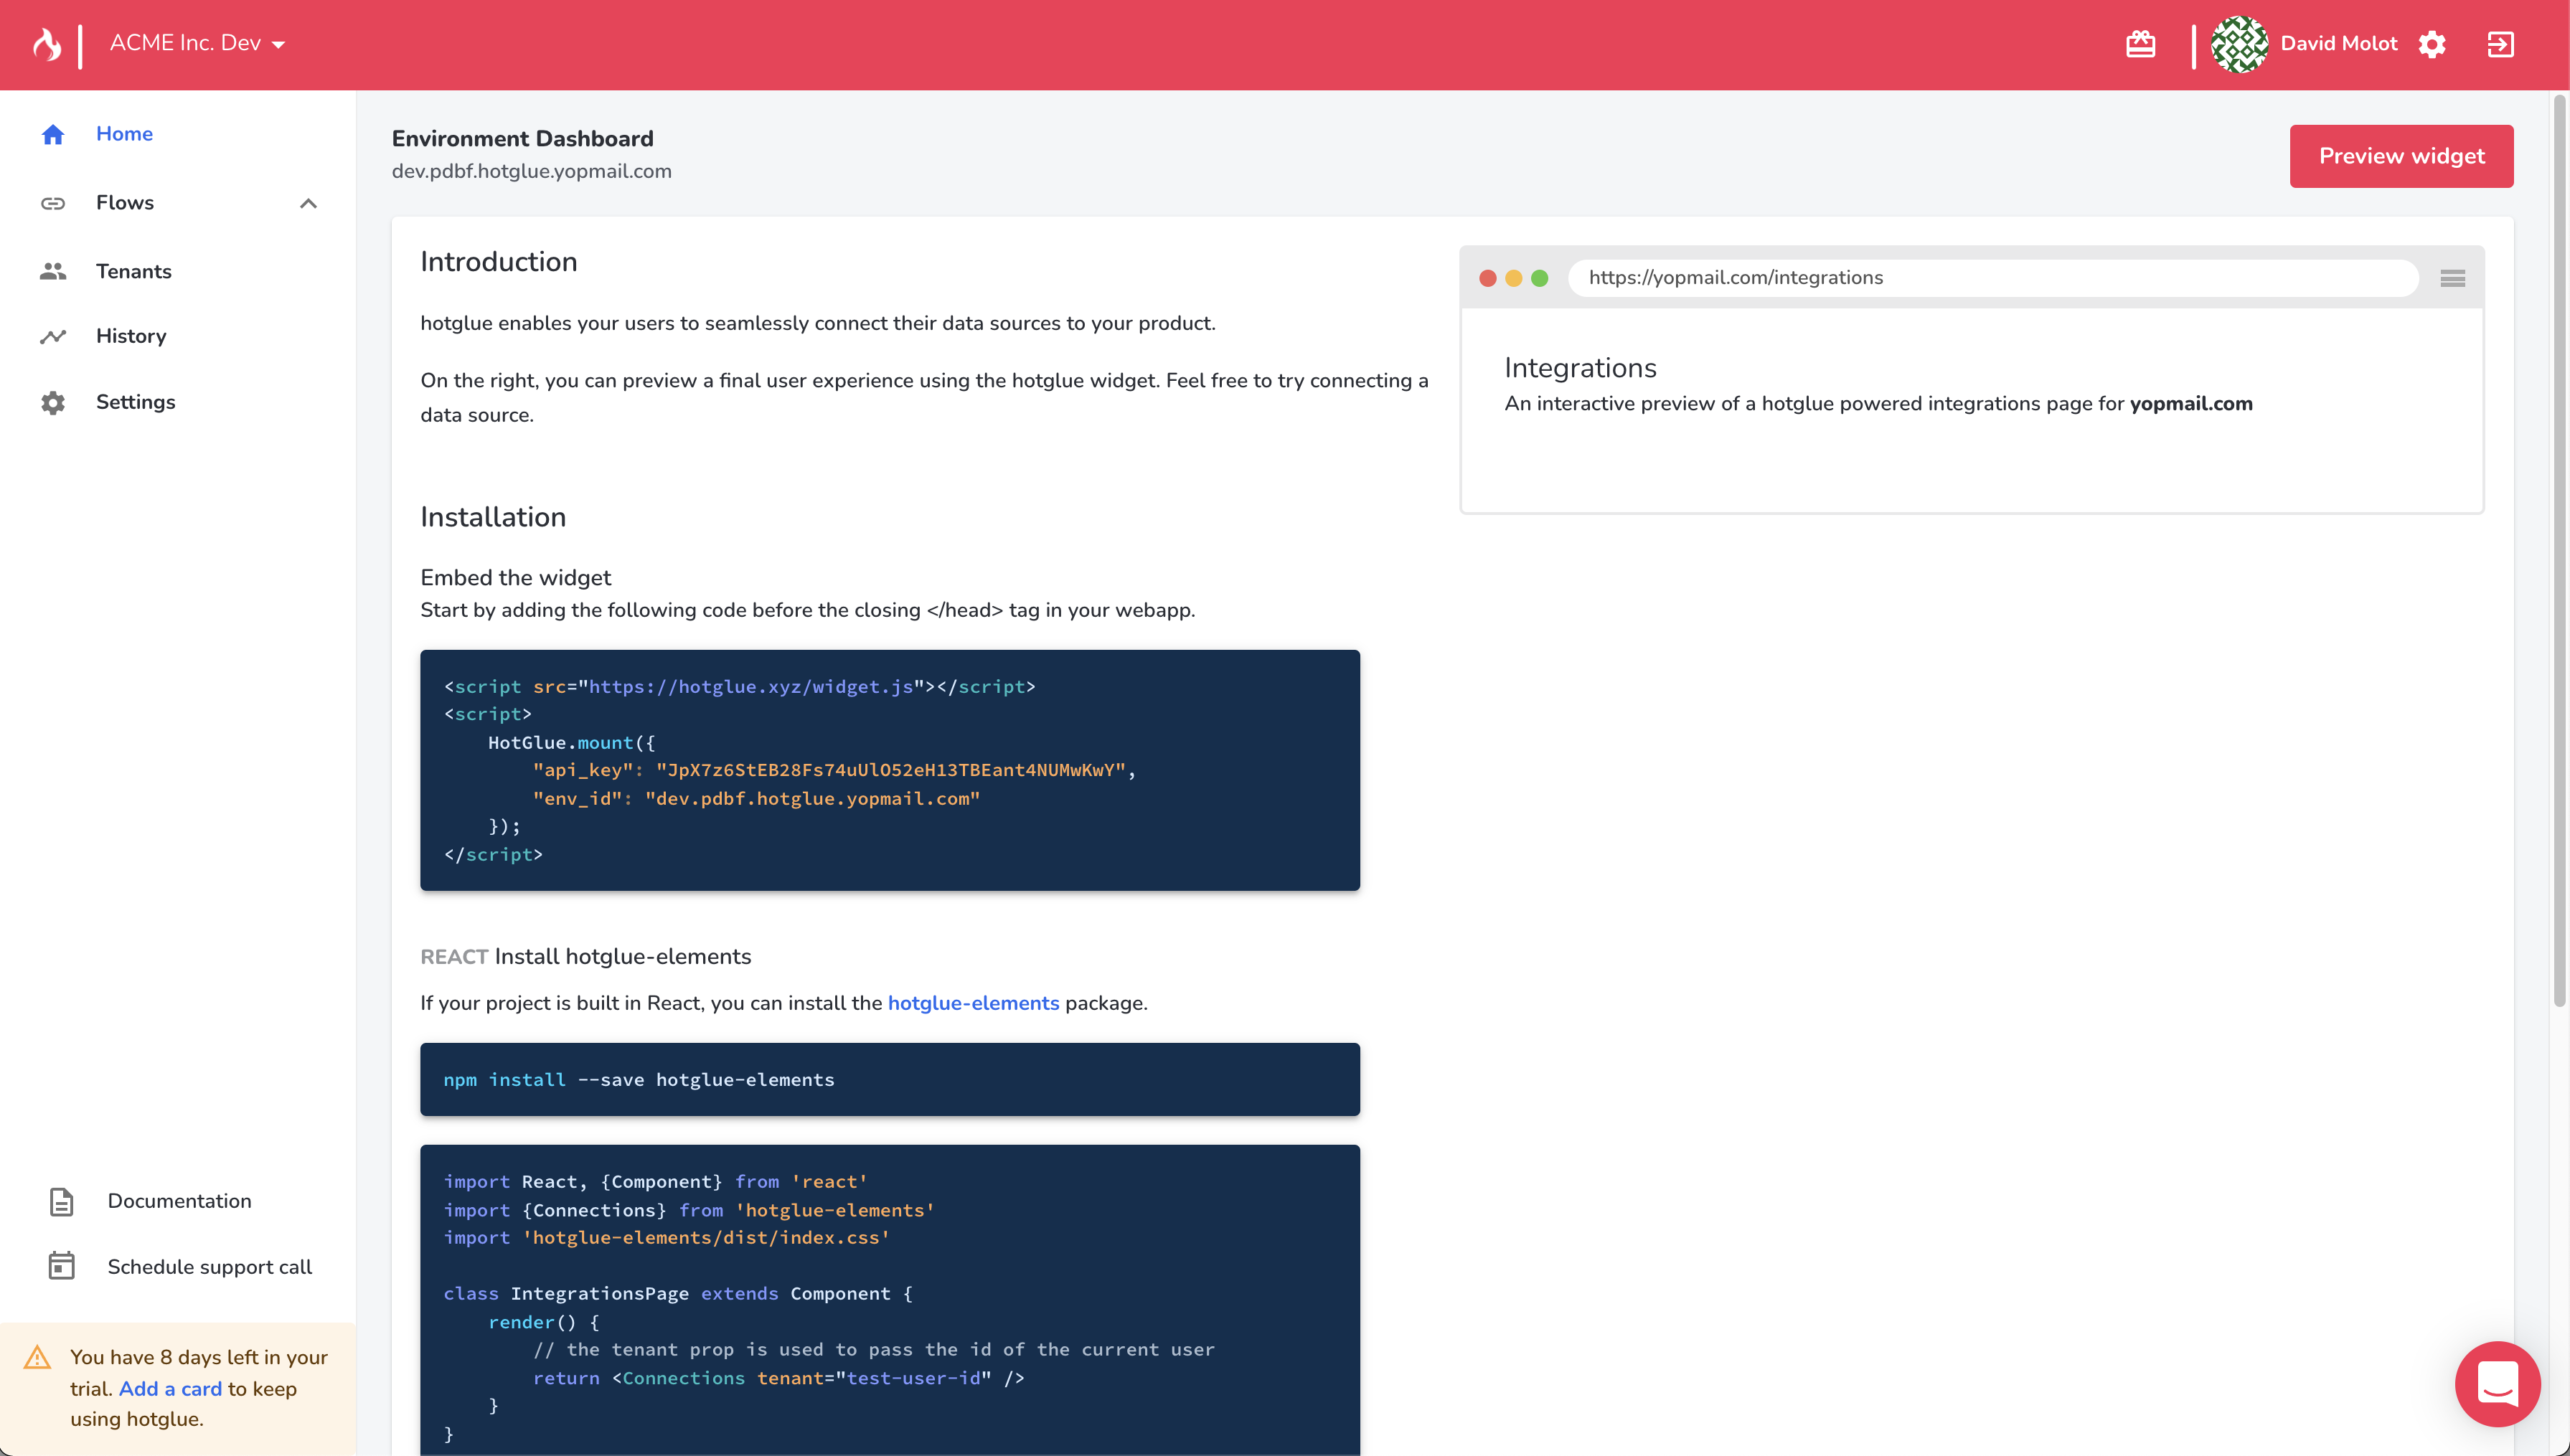The width and height of the screenshot is (2570, 1456).
Task: Open Schedule support call
Action: coord(210,1267)
